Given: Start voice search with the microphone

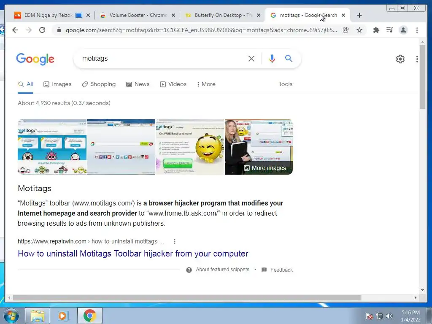Looking at the screenshot, I should click(272, 58).
